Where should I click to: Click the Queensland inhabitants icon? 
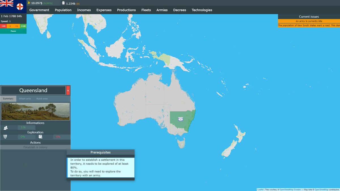click(5, 128)
